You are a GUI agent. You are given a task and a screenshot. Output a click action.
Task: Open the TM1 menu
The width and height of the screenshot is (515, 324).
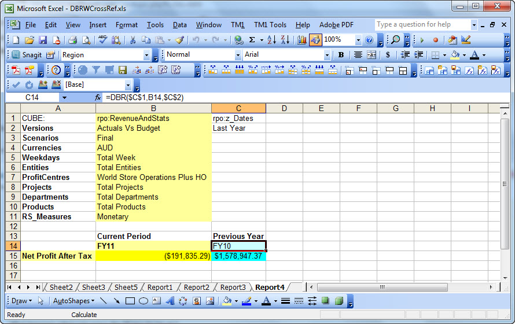[238, 25]
